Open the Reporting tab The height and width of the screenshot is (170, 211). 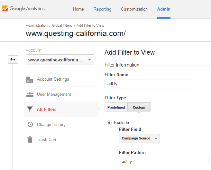click(102, 9)
